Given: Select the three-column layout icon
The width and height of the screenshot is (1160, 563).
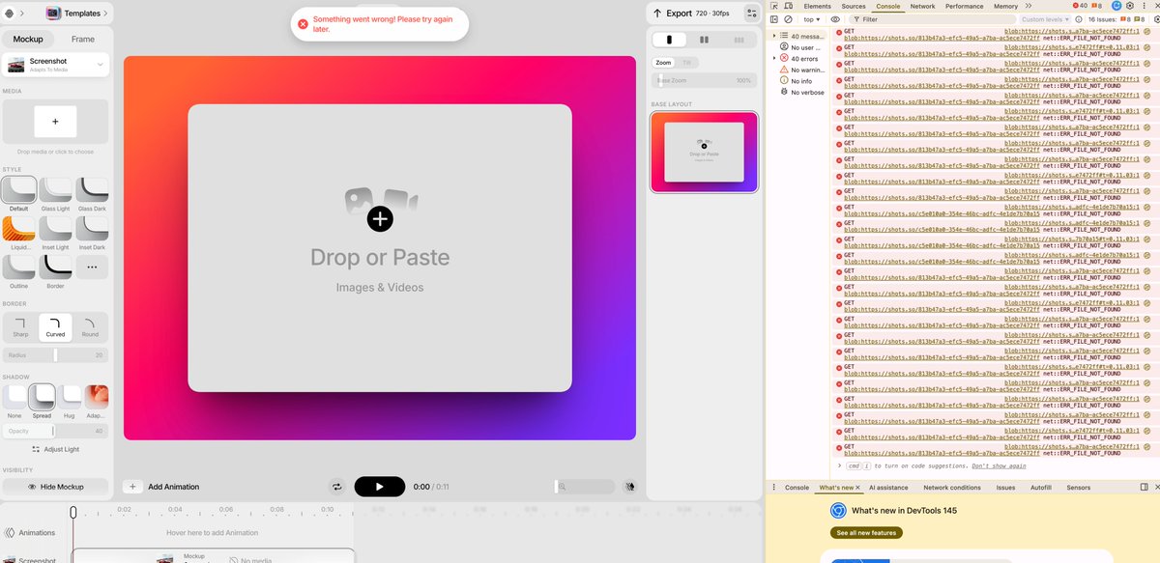Looking at the screenshot, I should pyautogui.click(x=739, y=40).
